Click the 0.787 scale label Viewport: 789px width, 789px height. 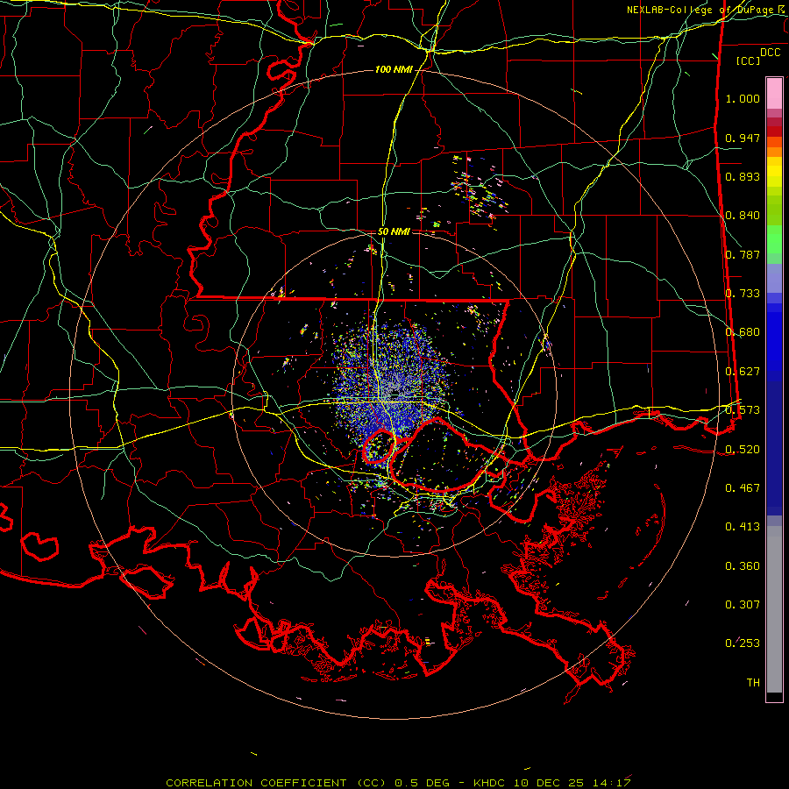tap(743, 254)
